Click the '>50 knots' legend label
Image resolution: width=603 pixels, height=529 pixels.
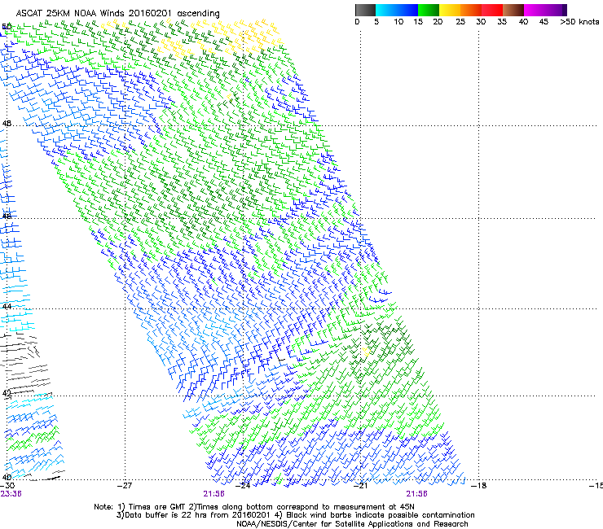(x=579, y=21)
